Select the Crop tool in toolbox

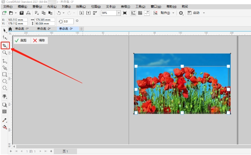tap(5, 46)
